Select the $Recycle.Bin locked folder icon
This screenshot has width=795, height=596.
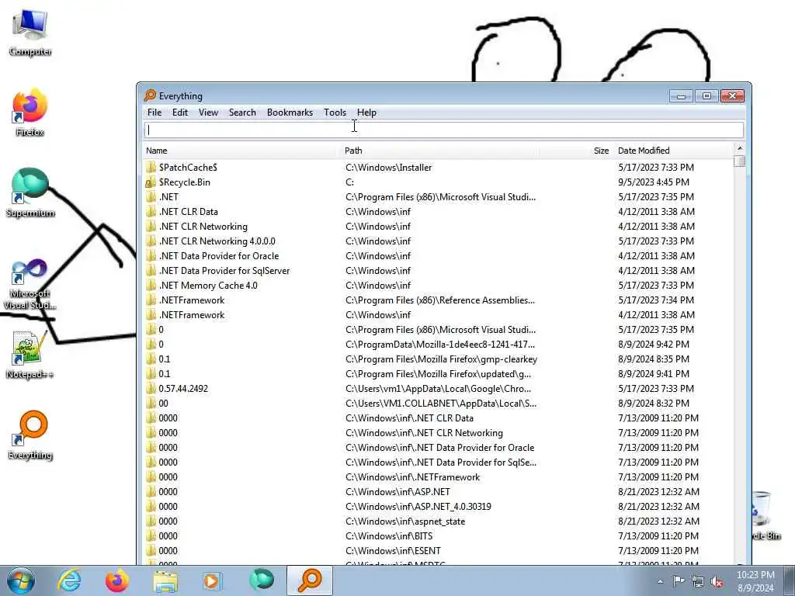pyautogui.click(x=151, y=182)
